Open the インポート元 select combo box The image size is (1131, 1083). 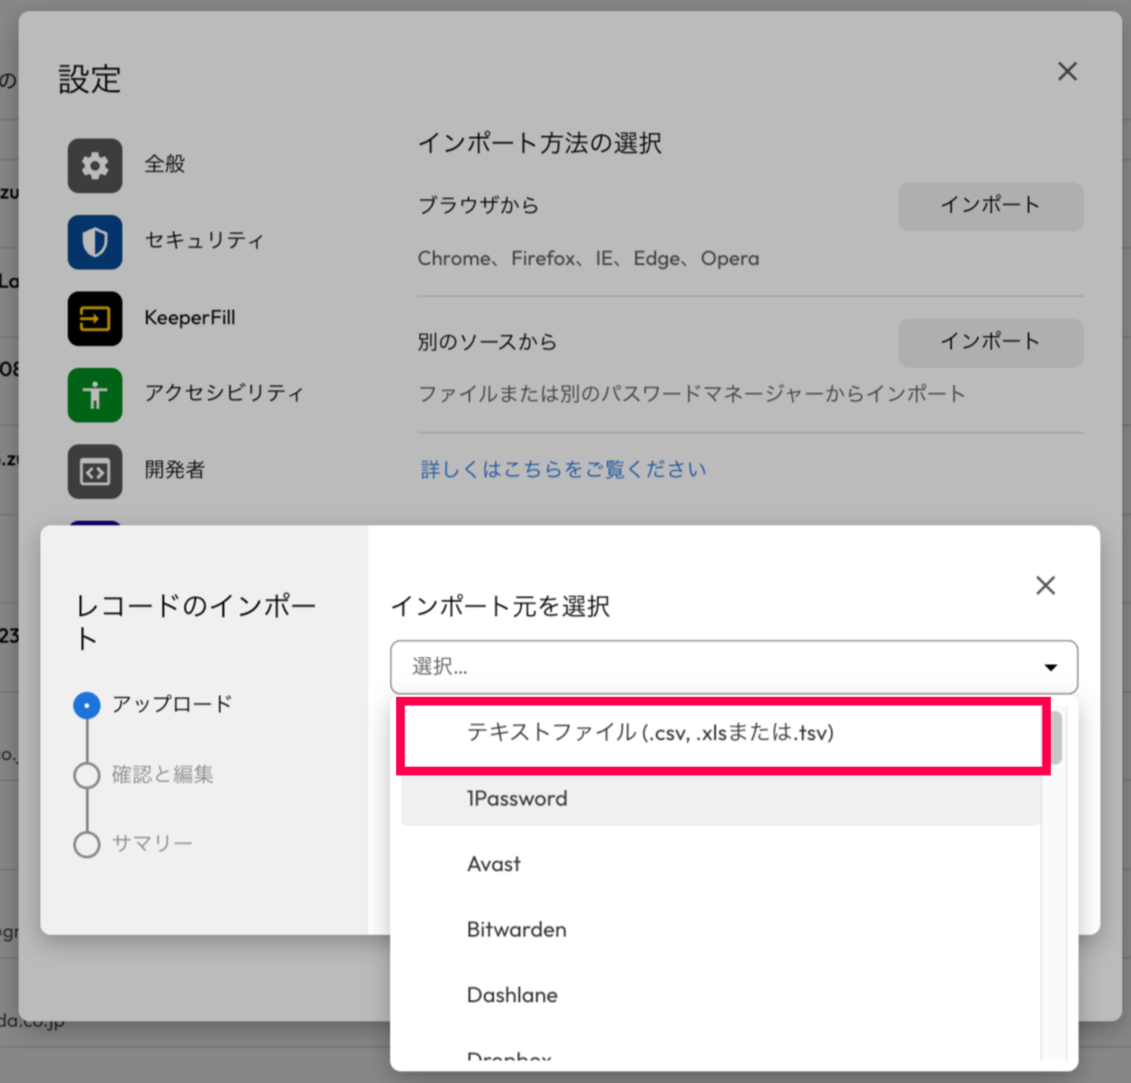coord(733,667)
